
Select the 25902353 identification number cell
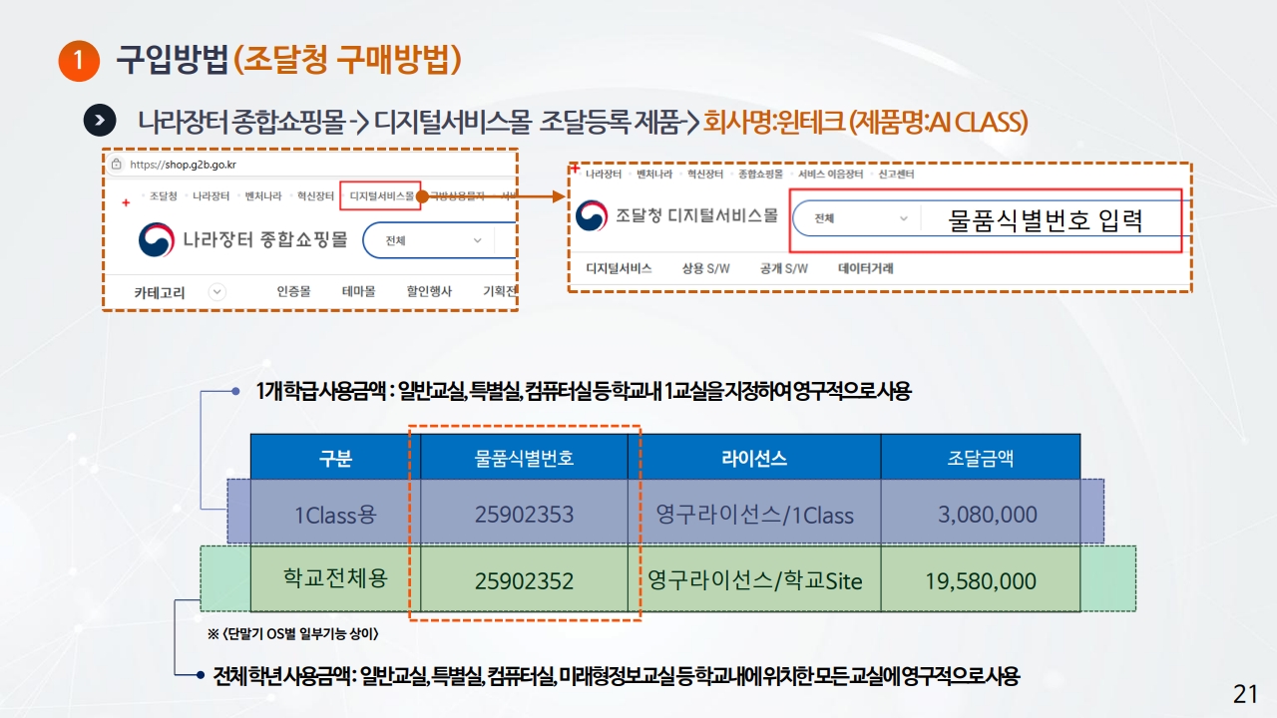pos(524,515)
